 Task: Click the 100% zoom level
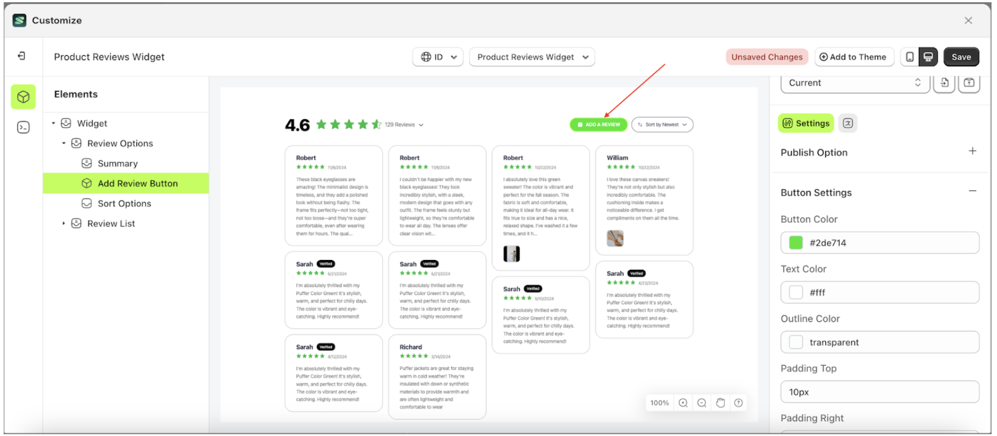pyautogui.click(x=660, y=403)
